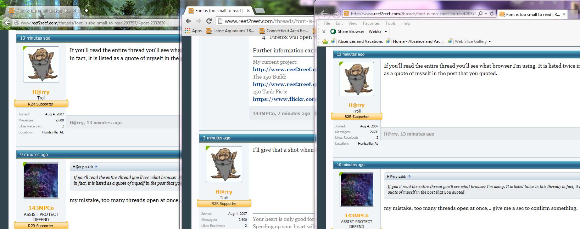Viewport: 580px width, 229px height.
Task: Reload the page in Chrome
Action: click(x=209, y=21)
